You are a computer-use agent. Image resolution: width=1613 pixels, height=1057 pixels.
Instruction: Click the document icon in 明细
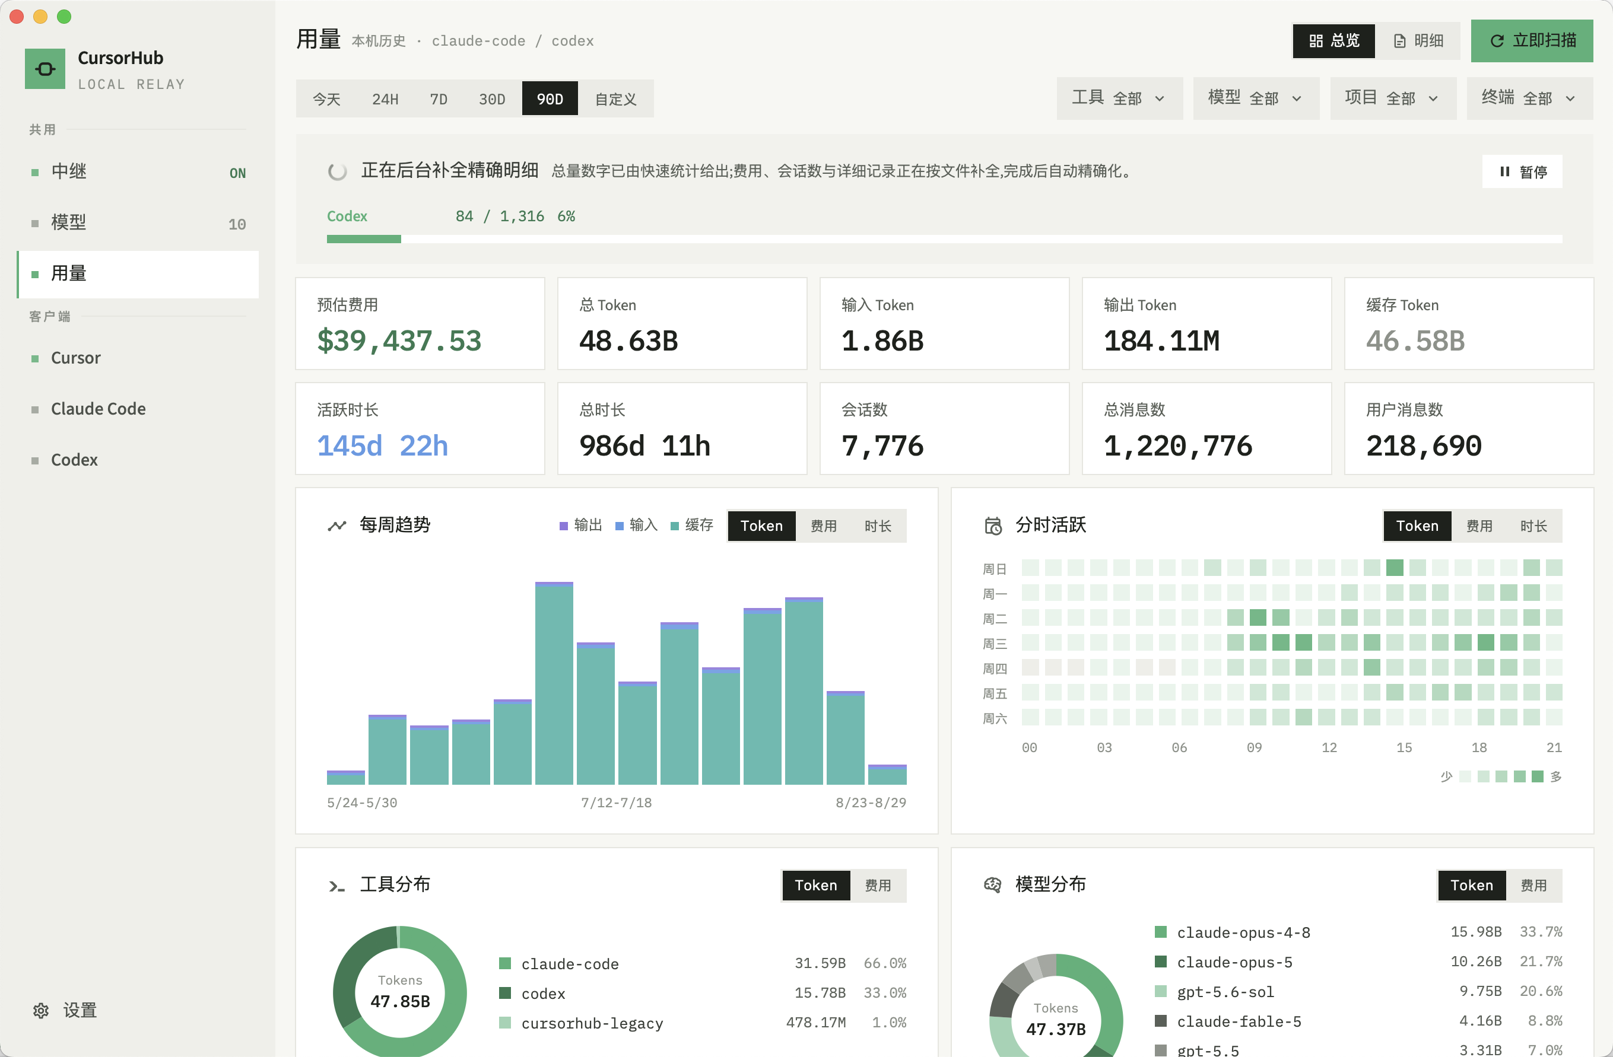(1399, 41)
